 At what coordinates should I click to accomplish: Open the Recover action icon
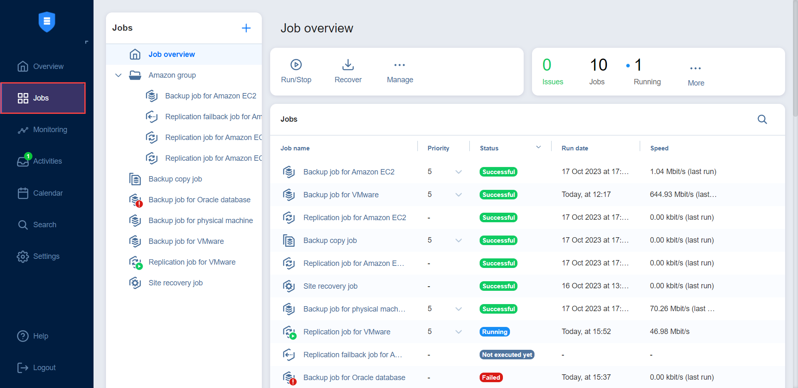coord(348,65)
